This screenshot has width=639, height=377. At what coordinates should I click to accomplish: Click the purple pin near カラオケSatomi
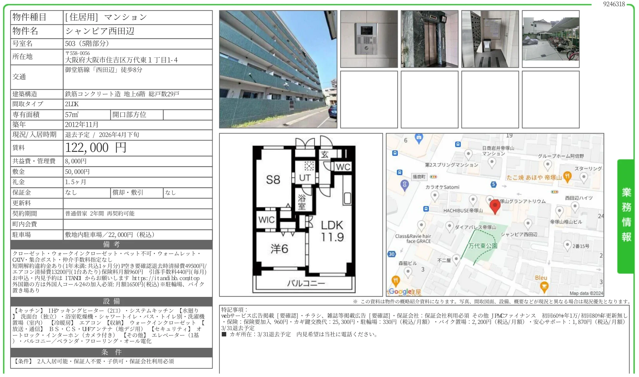(405, 184)
